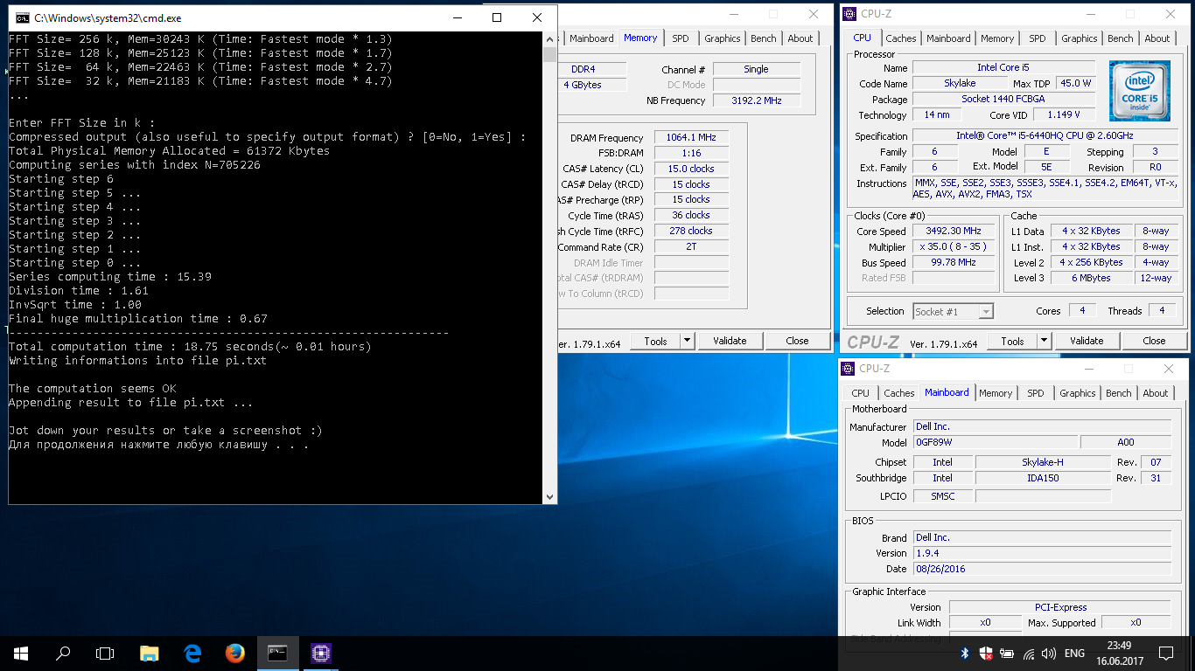Click Validate in the Memory window
Screen dimensions: 1195x671
coord(730,341)
